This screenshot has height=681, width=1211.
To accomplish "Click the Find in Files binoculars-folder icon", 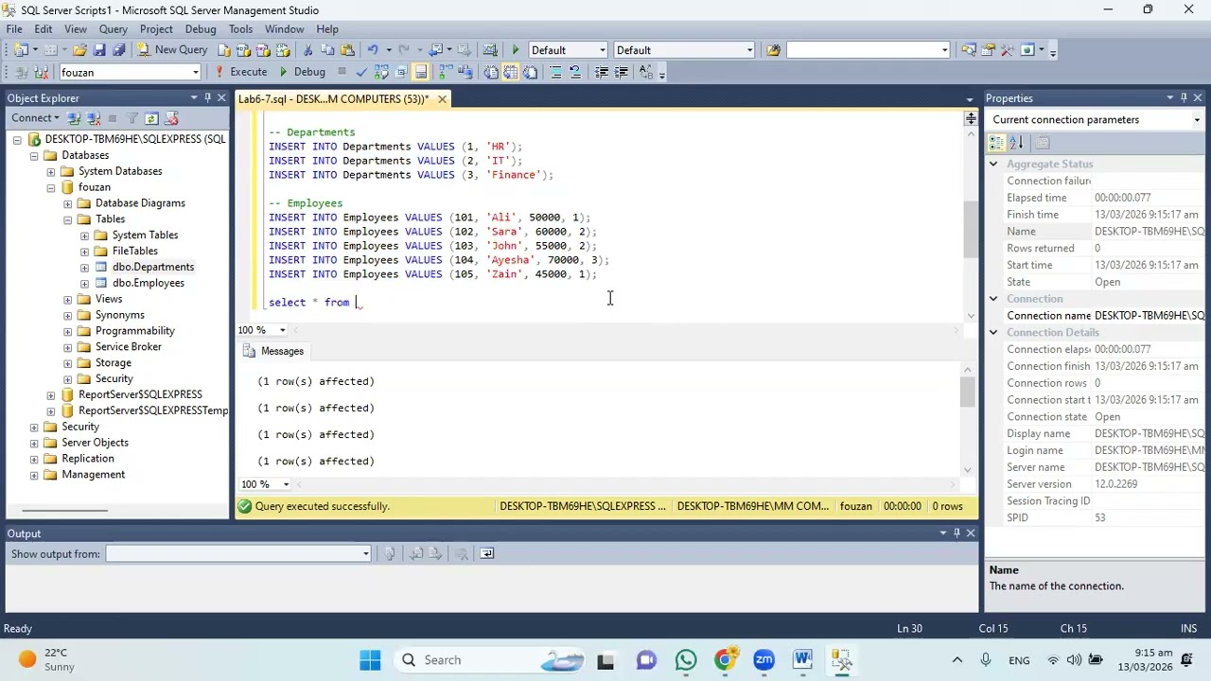I will (x=773, y=50).
